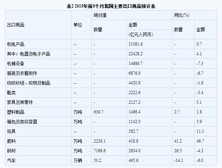Click the 同比(%) header cell
The height and width of the screenshot is (168, 222).
point(181,15)
